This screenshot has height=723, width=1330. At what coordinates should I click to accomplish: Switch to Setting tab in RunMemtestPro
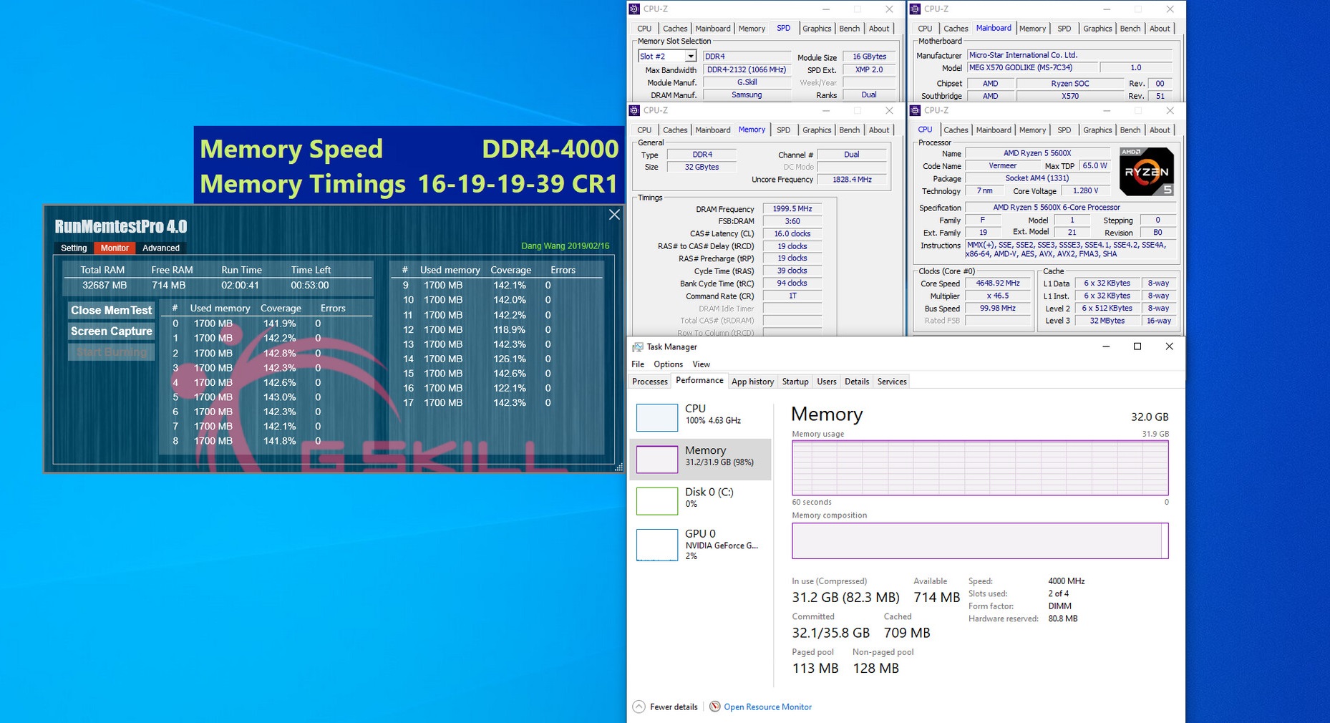(74, 248)
